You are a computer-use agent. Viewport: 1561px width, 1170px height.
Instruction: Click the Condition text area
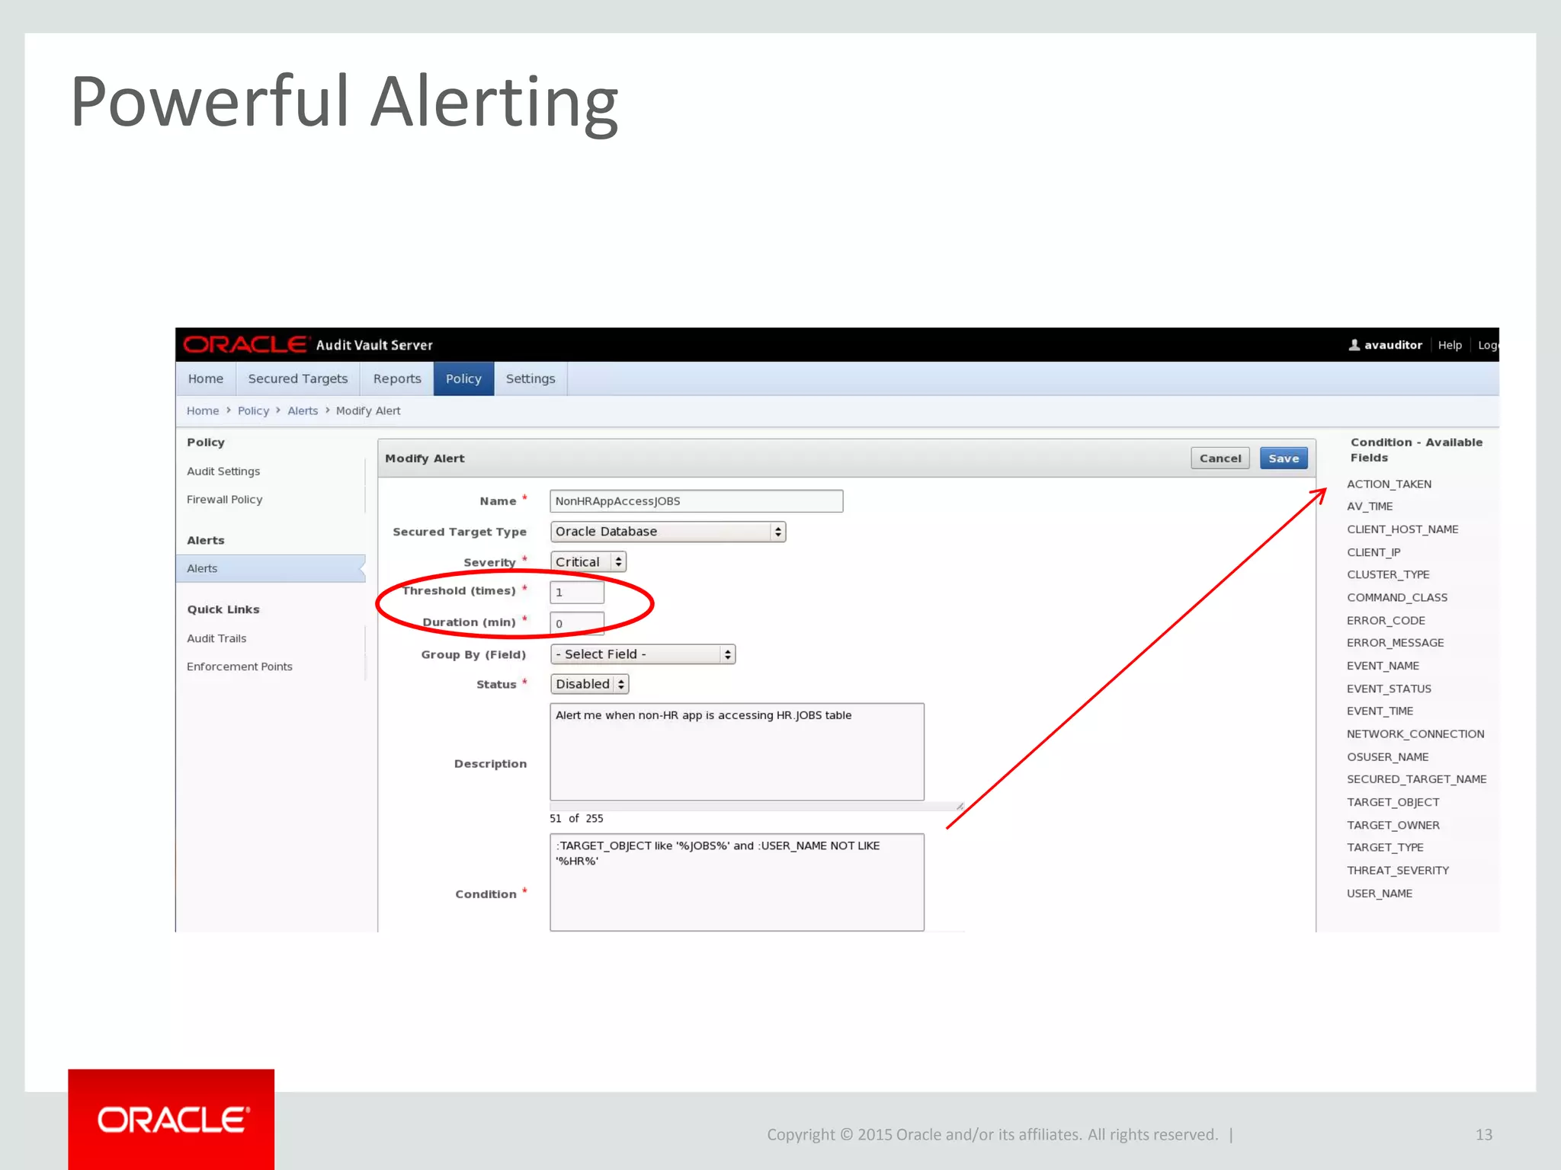point(737,882)
